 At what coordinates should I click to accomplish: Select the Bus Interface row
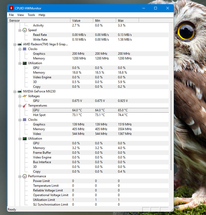pyautogui.click(x=101, y=162)
